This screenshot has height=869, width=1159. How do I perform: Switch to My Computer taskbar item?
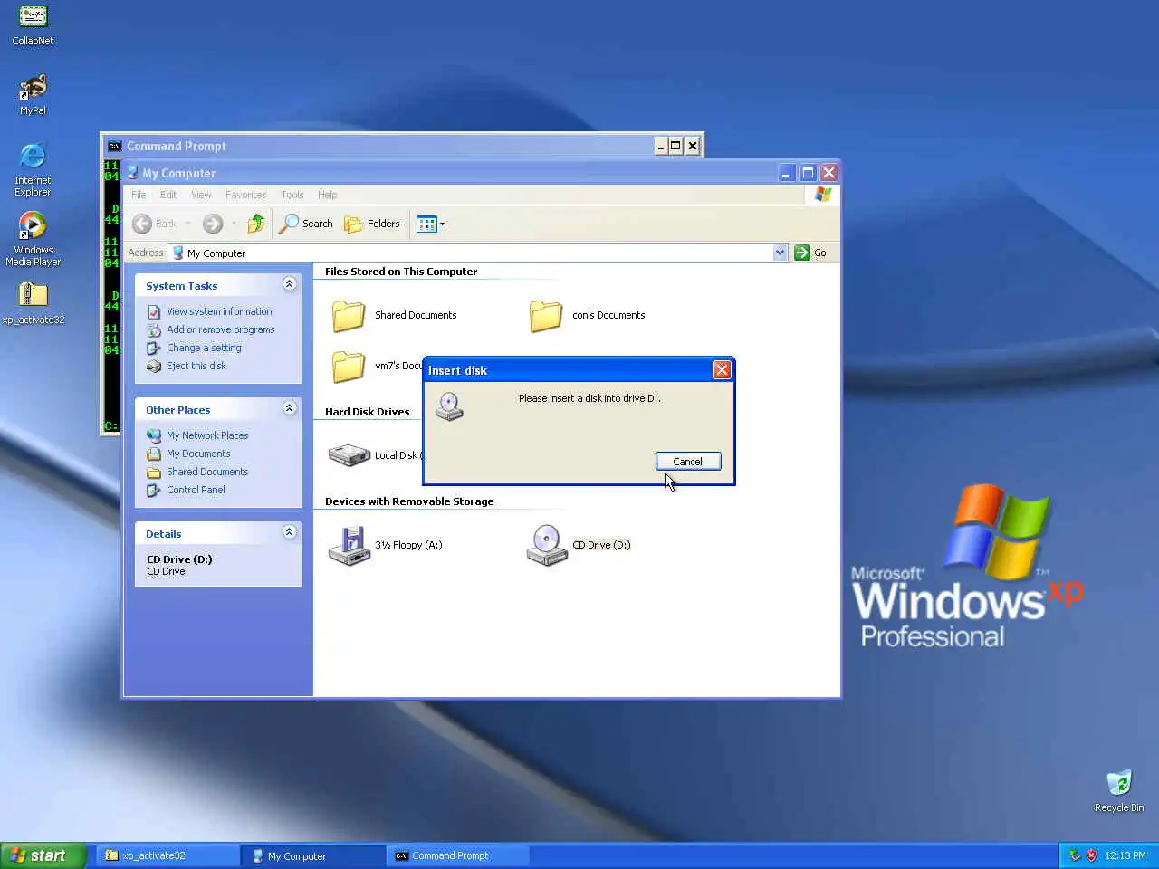tap(313, 855)
